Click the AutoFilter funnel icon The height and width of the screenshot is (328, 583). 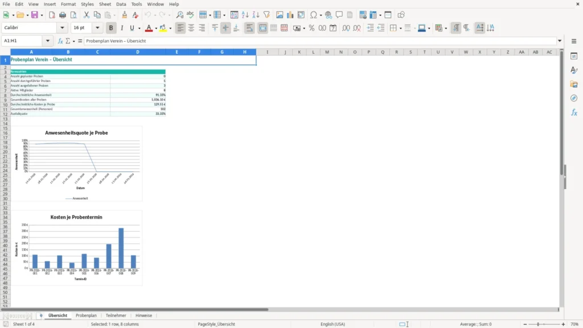[x=266, y=15]
